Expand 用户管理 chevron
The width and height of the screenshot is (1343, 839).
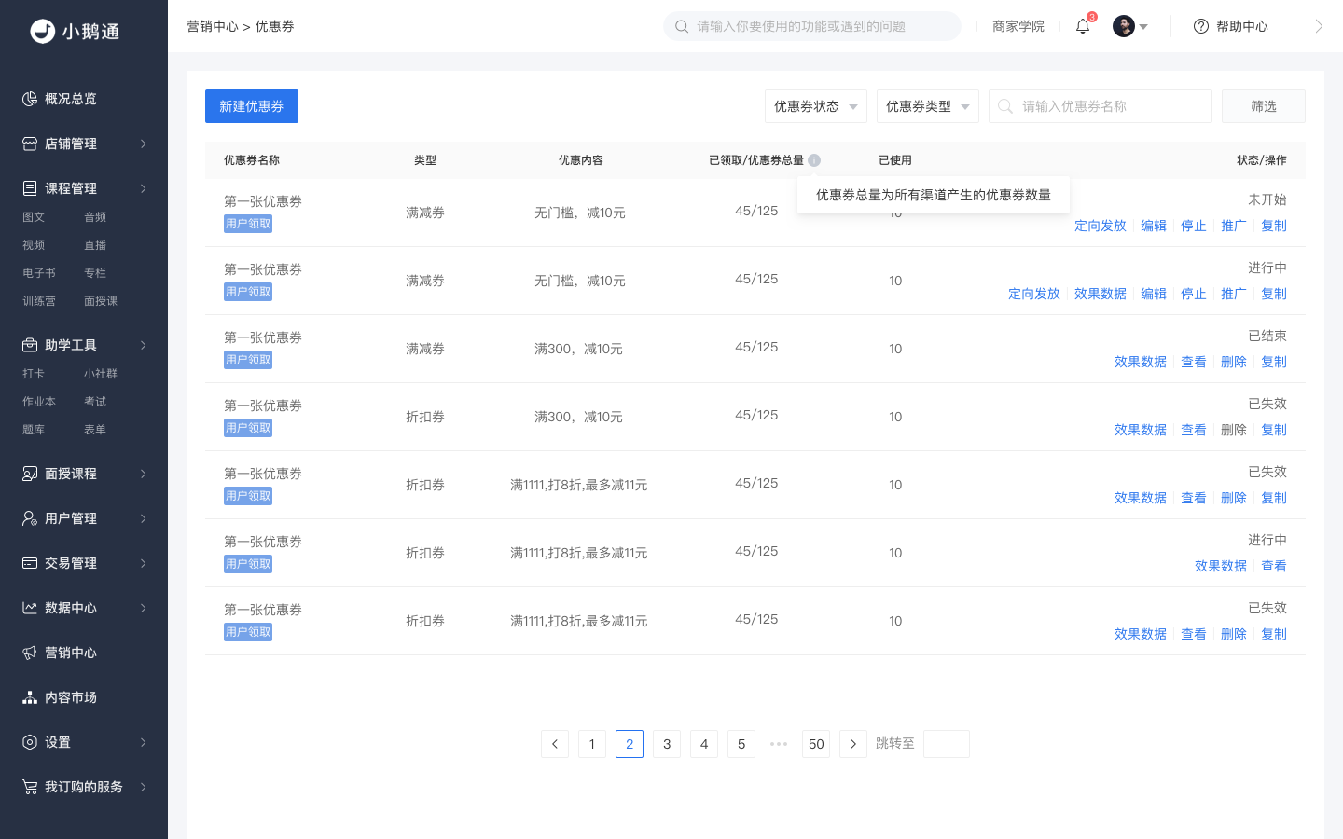[x=144, y=518]
